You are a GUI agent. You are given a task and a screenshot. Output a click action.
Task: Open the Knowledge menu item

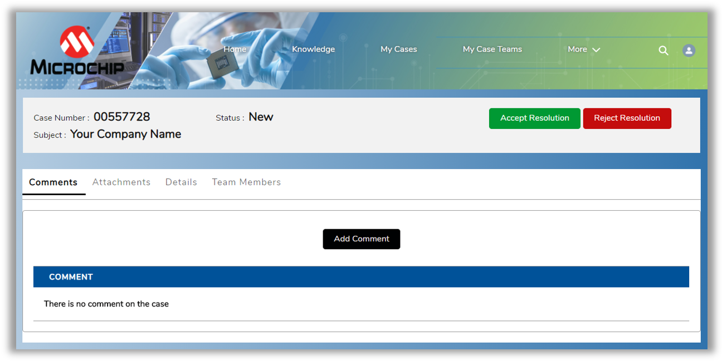coord(313,50)
